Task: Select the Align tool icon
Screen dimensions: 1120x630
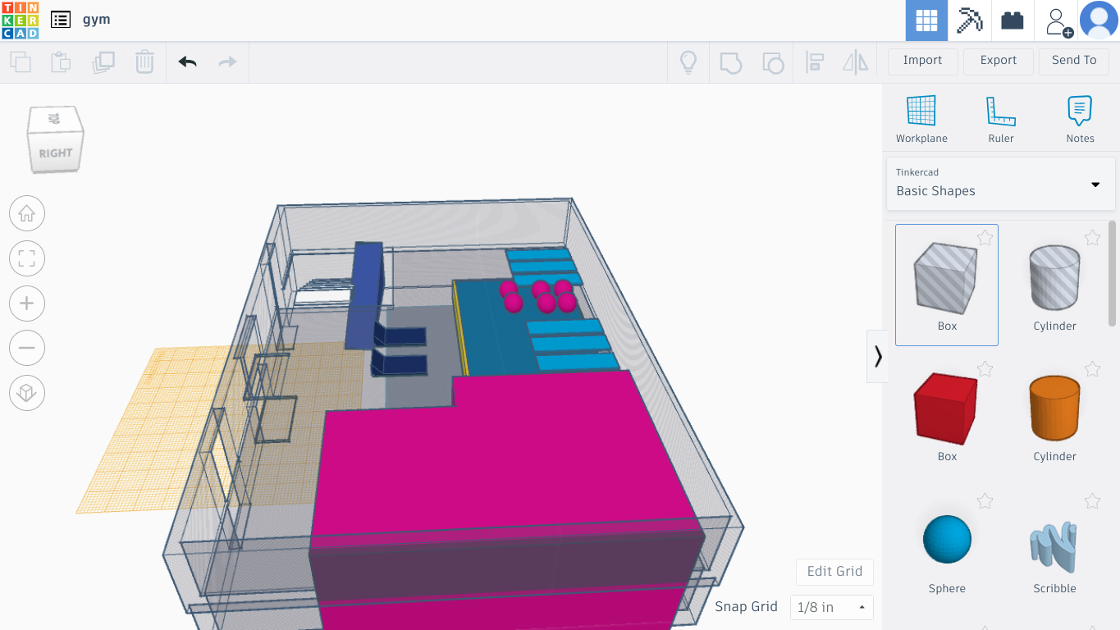Action: (x=815, y=62)
